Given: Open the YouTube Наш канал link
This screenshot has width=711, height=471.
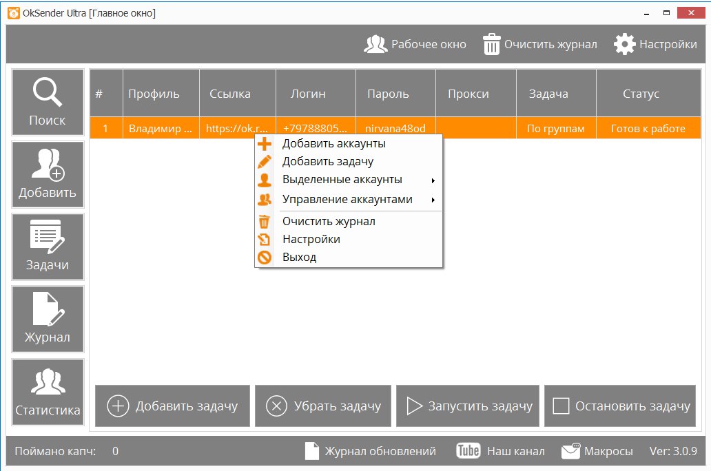Looking at the screenshot, I should (500, 451).
